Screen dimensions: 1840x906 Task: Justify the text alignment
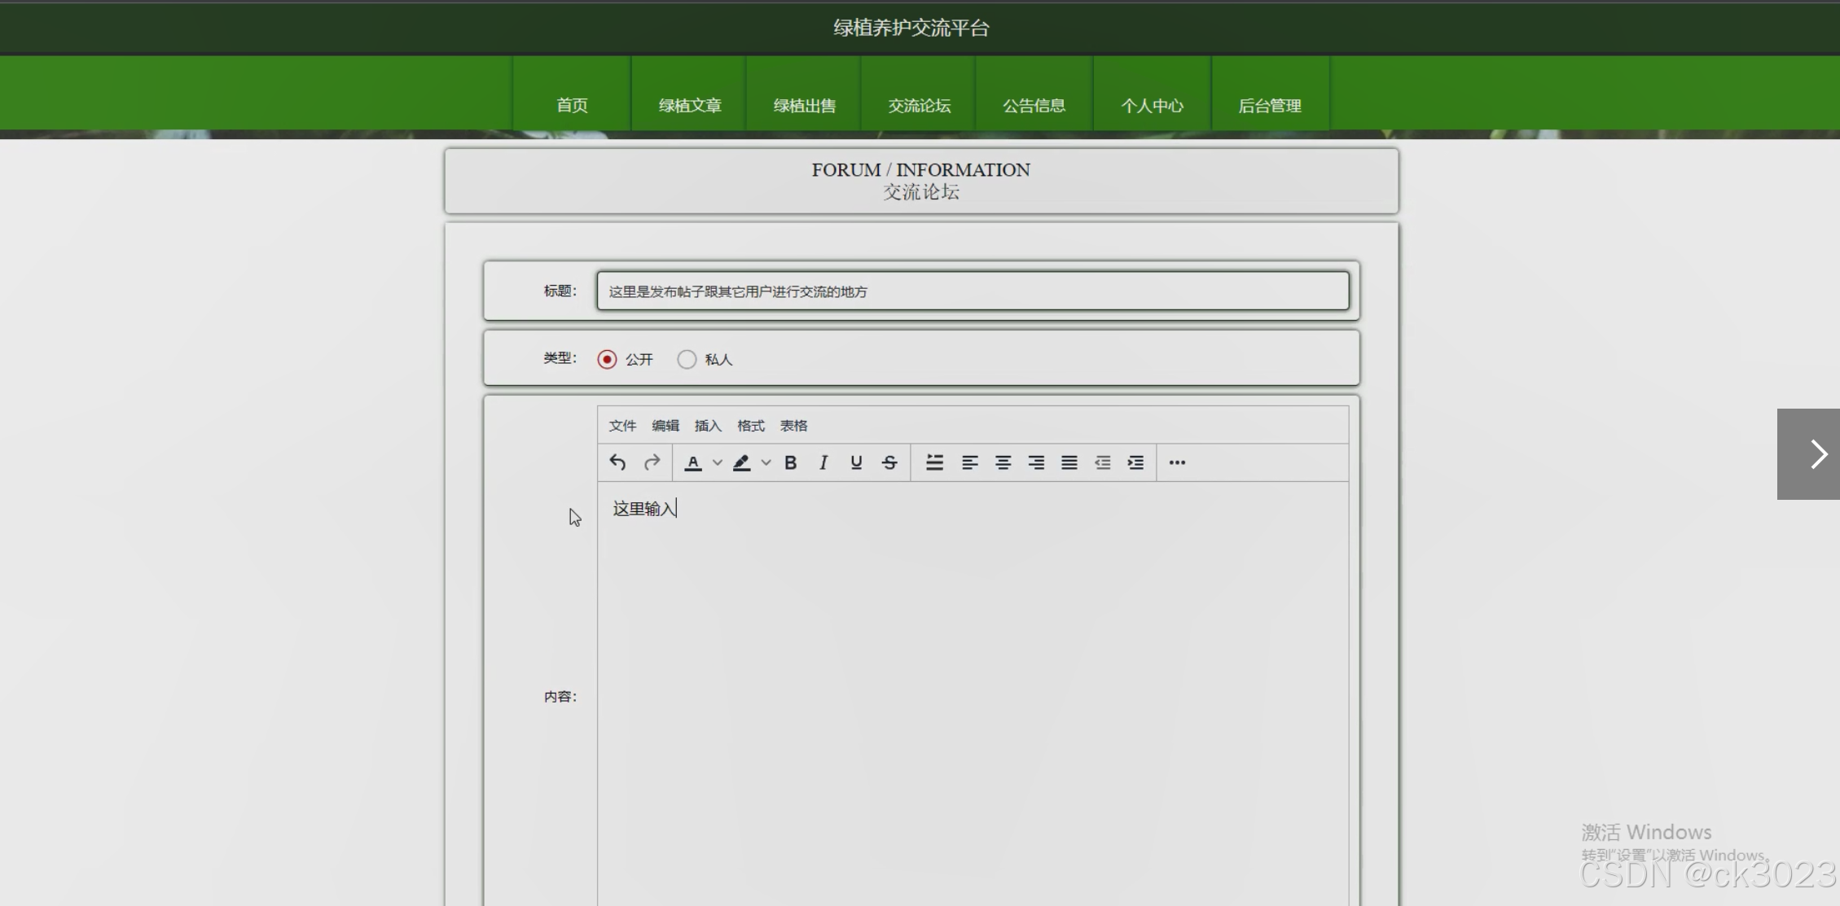(x=1069, y=462)
